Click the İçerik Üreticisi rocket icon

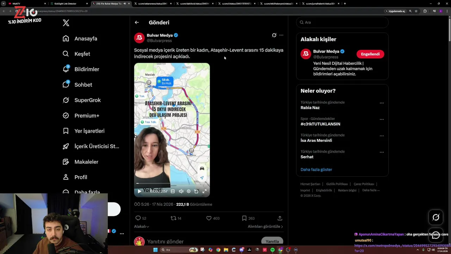(x=66, y=146)
